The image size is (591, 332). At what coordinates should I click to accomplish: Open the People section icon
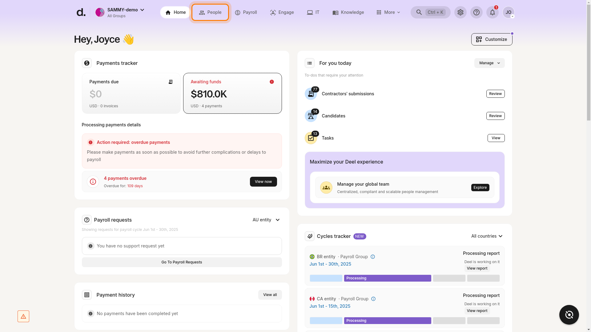pos(202,12)
